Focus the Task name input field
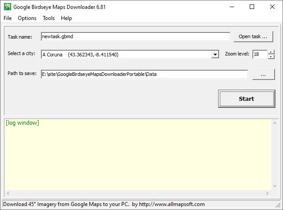This screenshot has height=210, width=283. (136, 36)
